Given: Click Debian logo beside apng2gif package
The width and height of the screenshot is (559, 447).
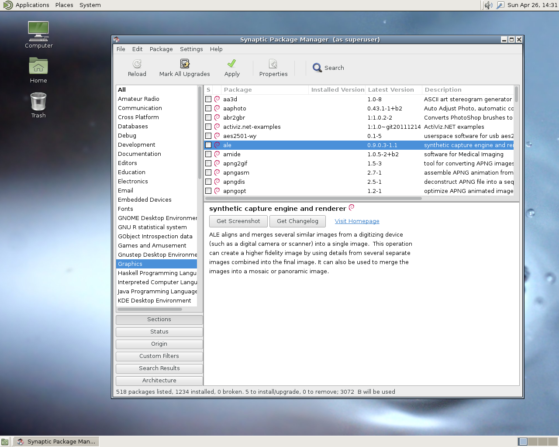Looking at the screenshot, I should 217,163.
